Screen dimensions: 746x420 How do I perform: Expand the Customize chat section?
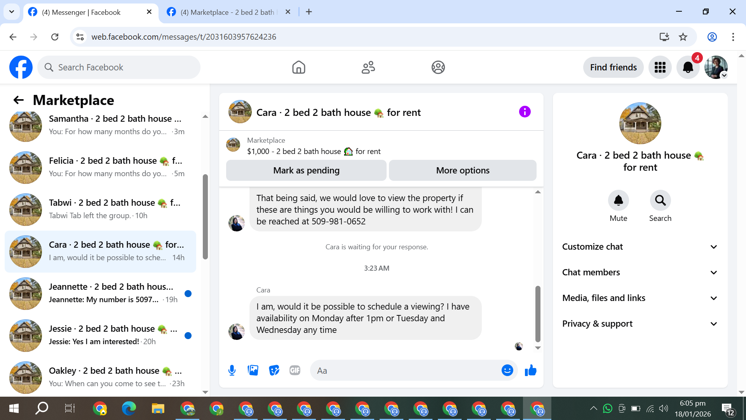pos(640,247)
